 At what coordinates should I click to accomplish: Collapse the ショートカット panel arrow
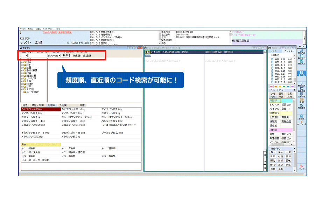pyautogui.click(x=294, y=90)
